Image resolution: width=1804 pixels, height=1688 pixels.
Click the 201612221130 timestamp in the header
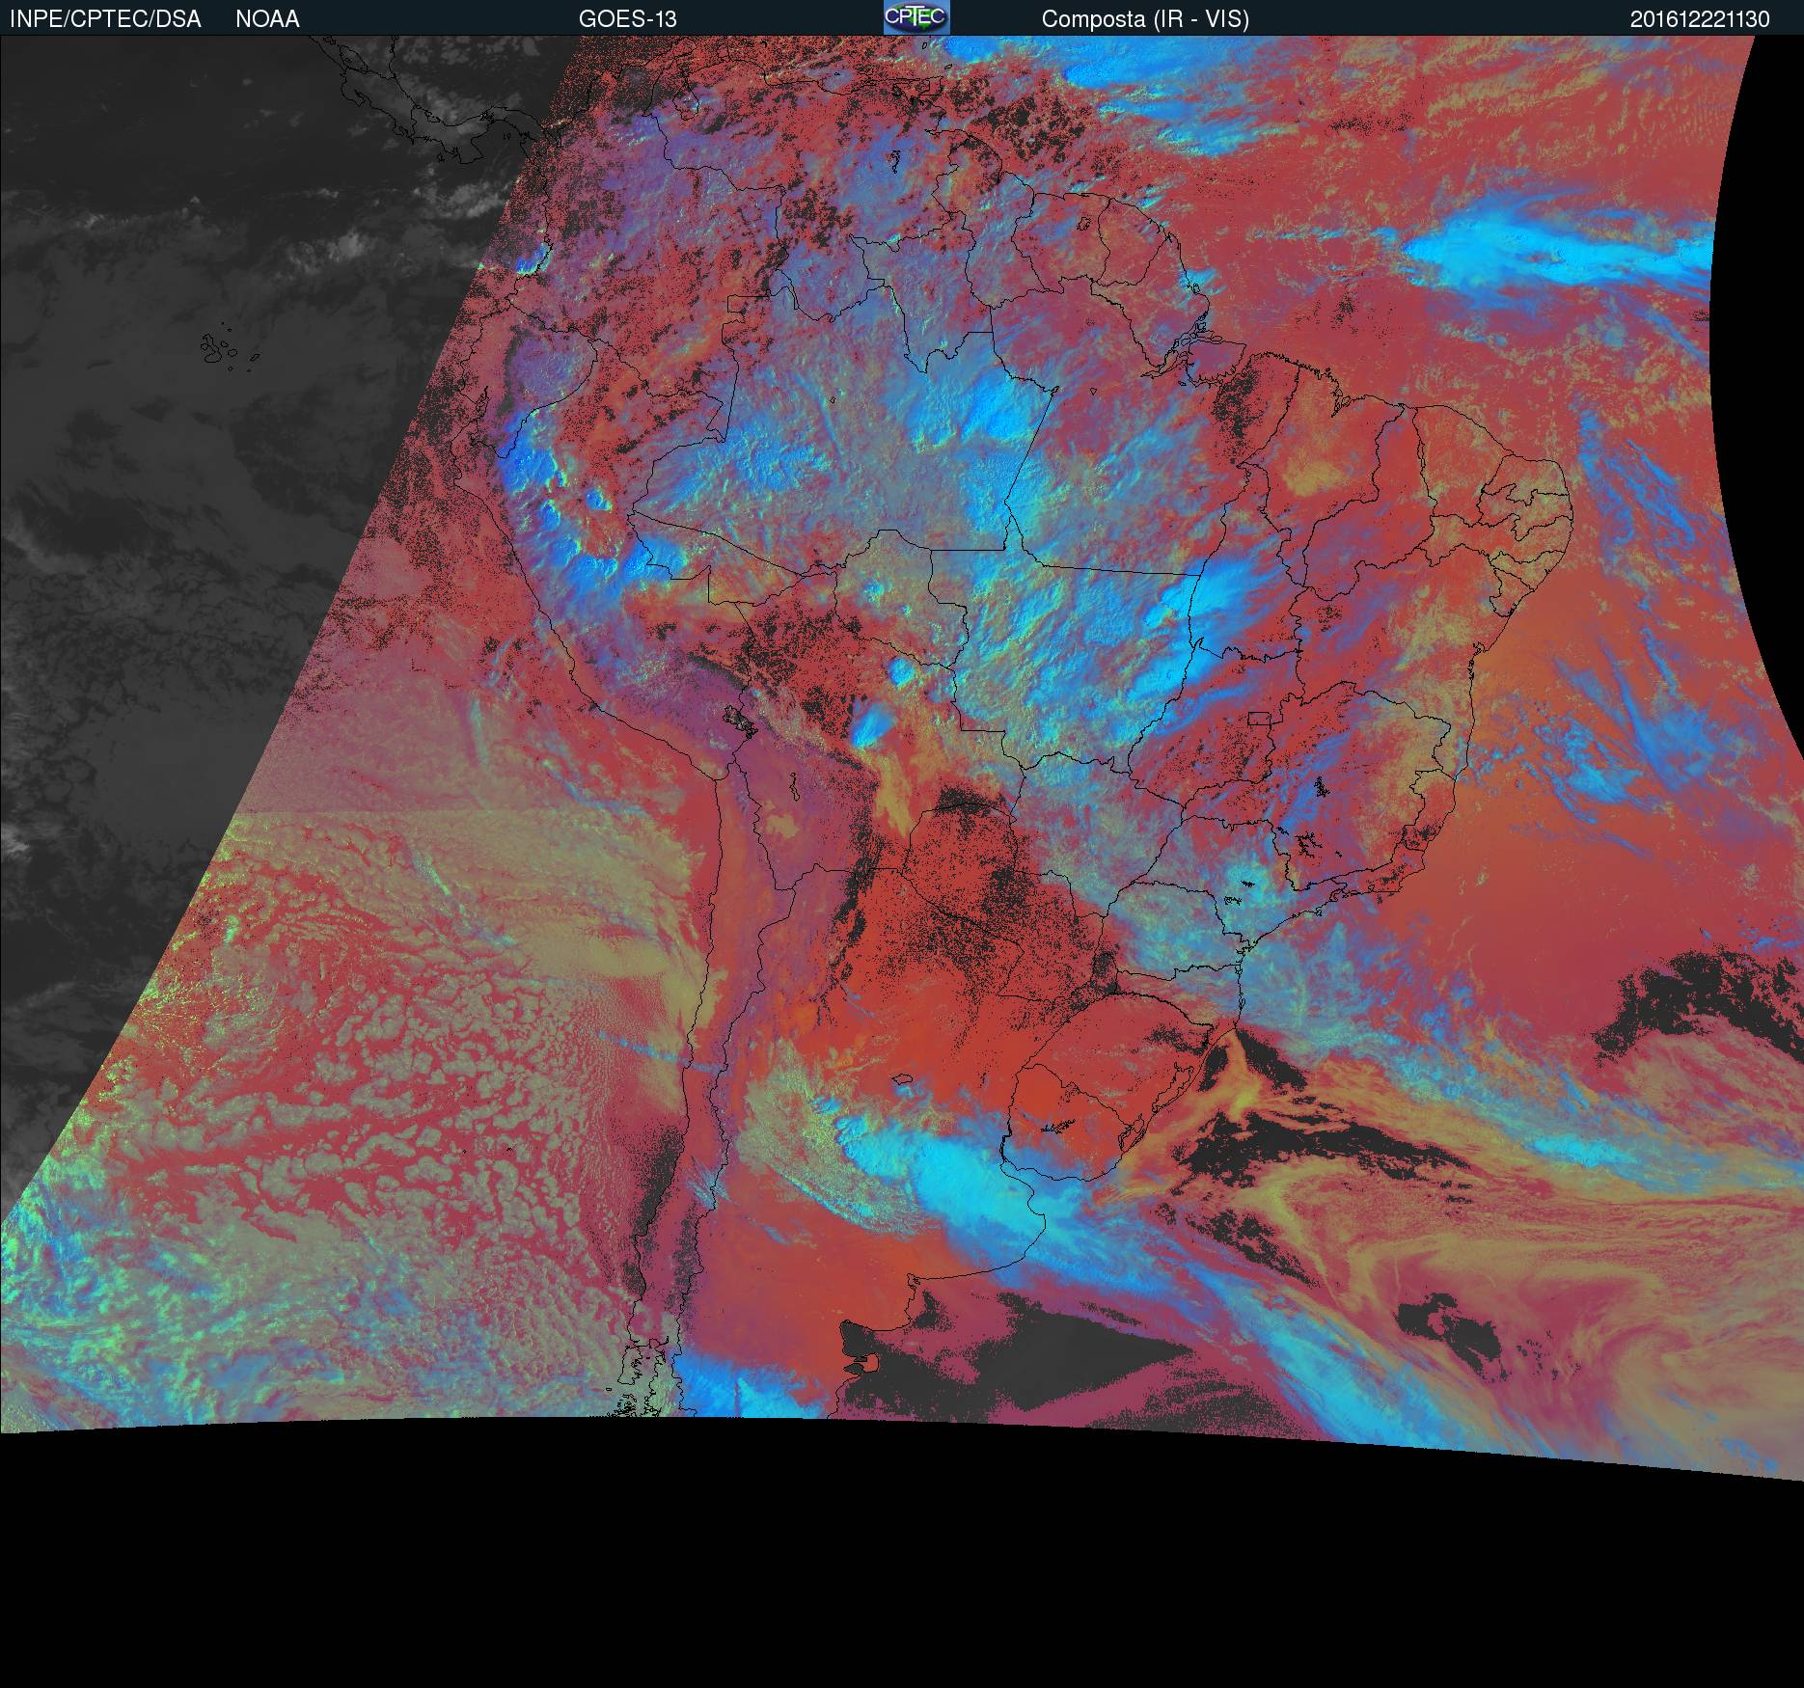coord(1699,19)
